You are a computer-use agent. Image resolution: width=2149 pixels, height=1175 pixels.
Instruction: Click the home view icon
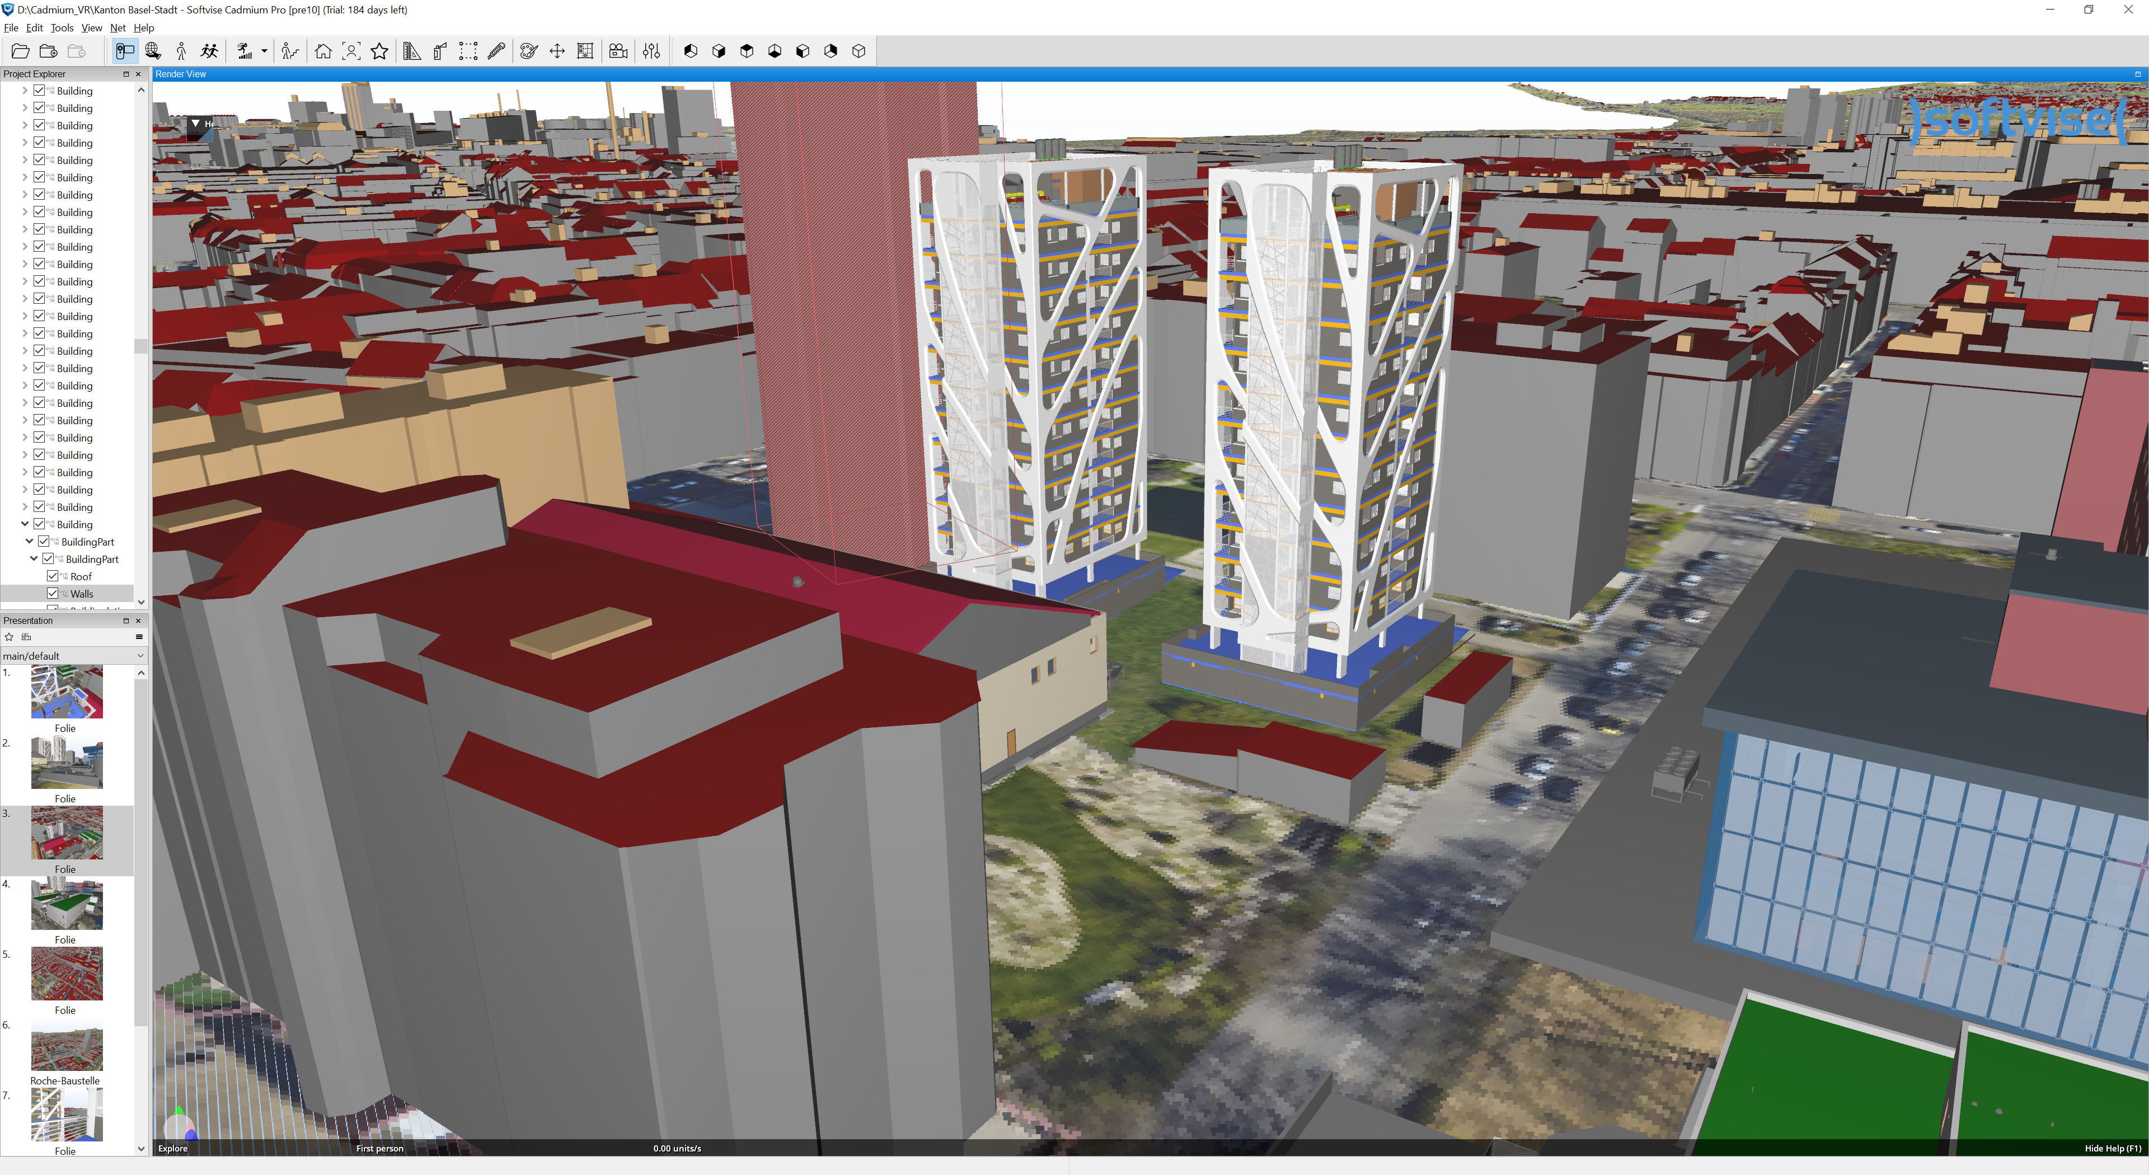(323, 51)
